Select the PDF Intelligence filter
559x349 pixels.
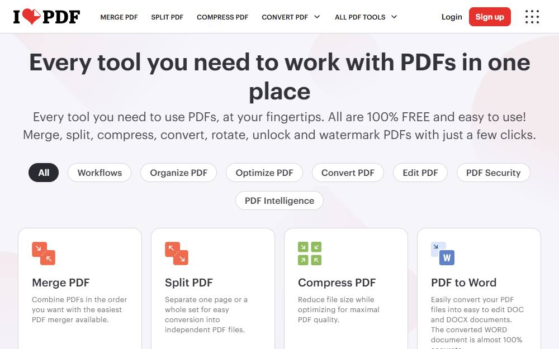279,200
